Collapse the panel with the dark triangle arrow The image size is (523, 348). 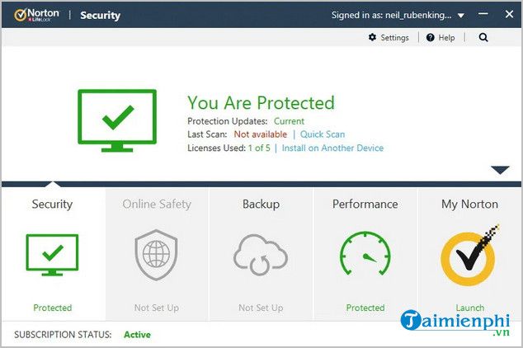pos(501,171)
